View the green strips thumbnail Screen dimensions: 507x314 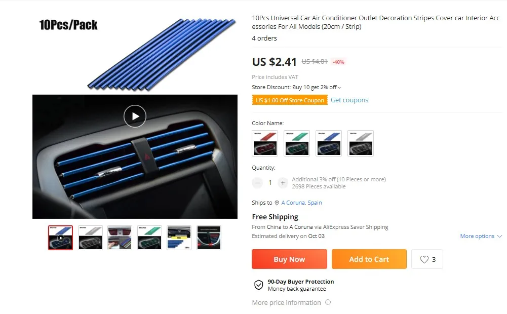150,238
